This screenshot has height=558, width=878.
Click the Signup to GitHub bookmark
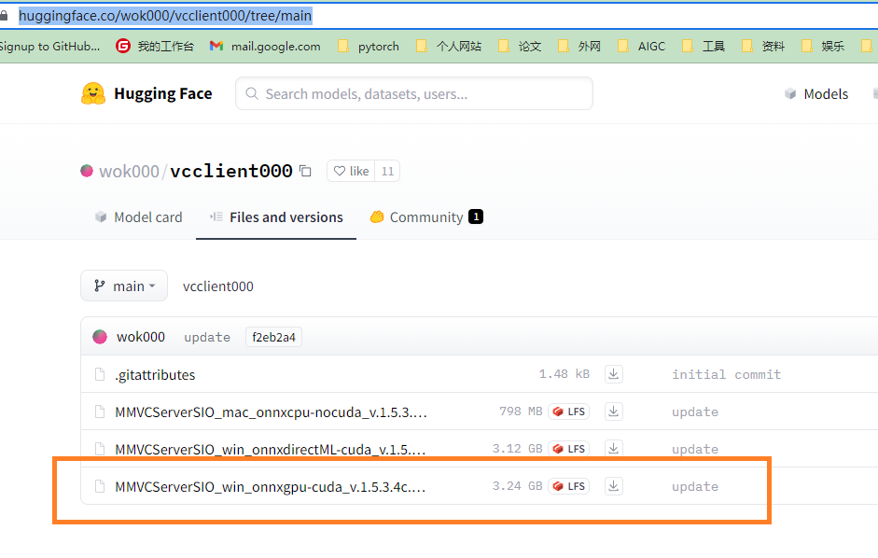(x=49, y=46)
